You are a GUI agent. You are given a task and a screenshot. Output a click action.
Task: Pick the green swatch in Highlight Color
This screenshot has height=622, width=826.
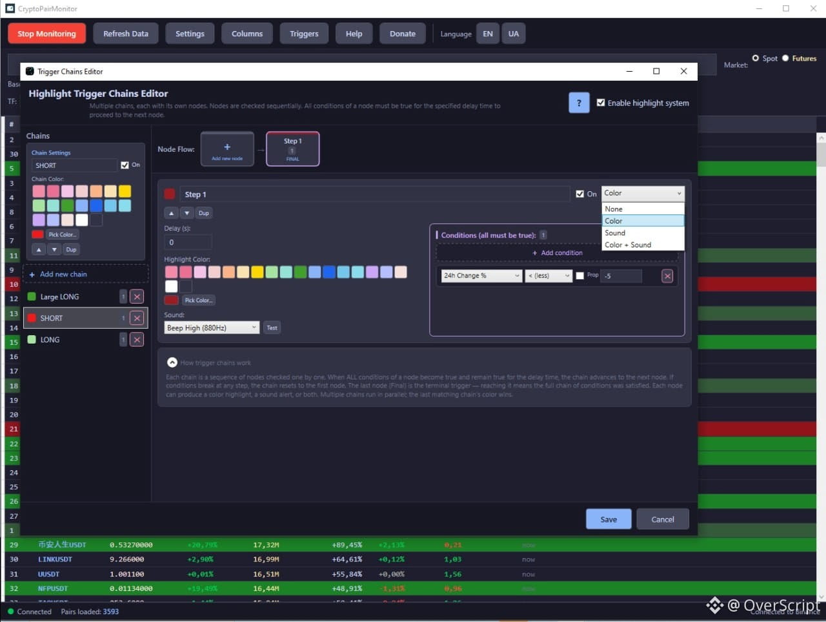[300, 272]
